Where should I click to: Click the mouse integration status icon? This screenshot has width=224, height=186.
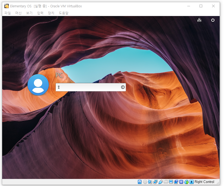(186, 182)
